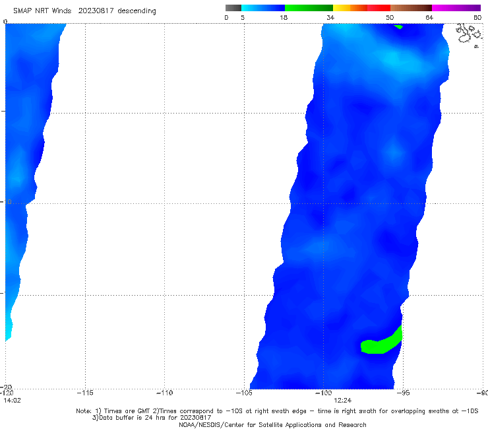488x429 pixels.
Task: Click the swath time '14:02'
Action: click(x=12, y=401)
